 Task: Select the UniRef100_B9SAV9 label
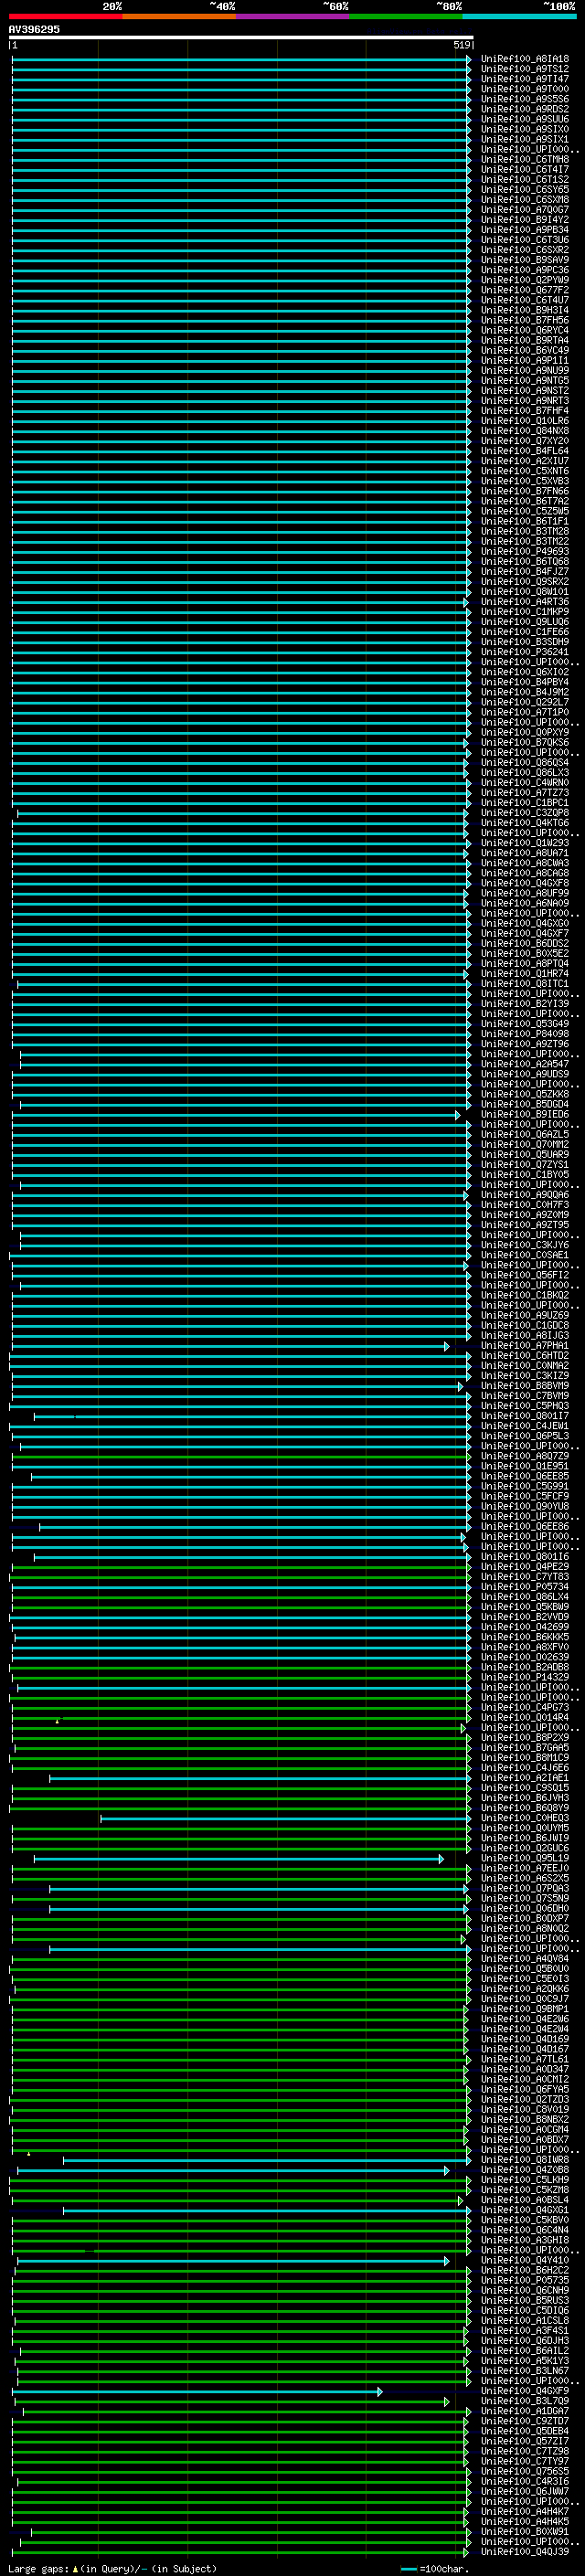coord(524,260)
